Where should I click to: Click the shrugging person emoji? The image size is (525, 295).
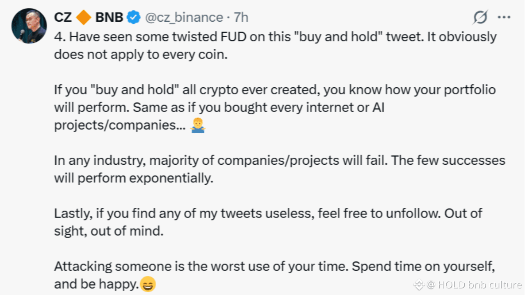tap(198, 127)
